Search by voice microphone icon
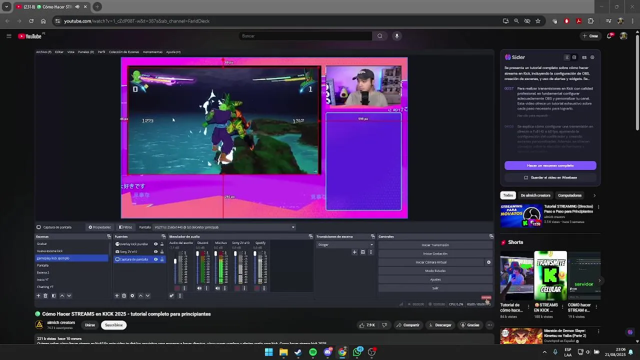Image resolution: width=640 pixels, height=360 pixels. point(397,36)
